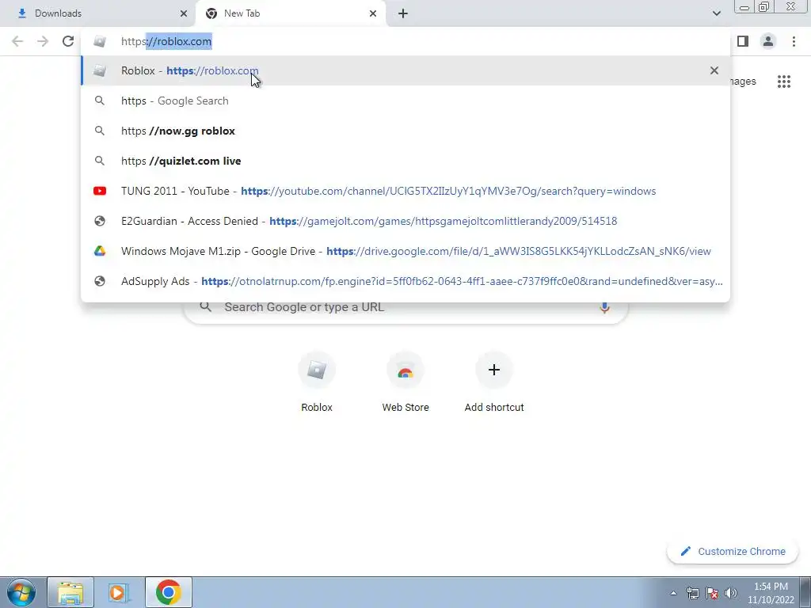Open the Chrome side panel icon
This screenshot has height=608, width=811.
point(743,41)
